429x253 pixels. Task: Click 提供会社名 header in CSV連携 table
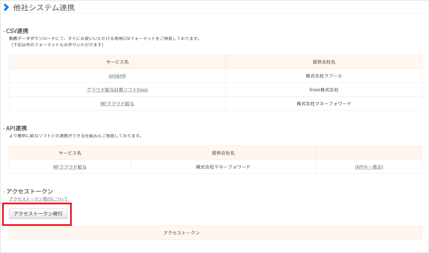(324, 62)
